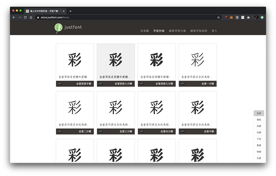276x176 pixels.
Task: Open the 金萱三分糖 font card
Action: [116, 113]
